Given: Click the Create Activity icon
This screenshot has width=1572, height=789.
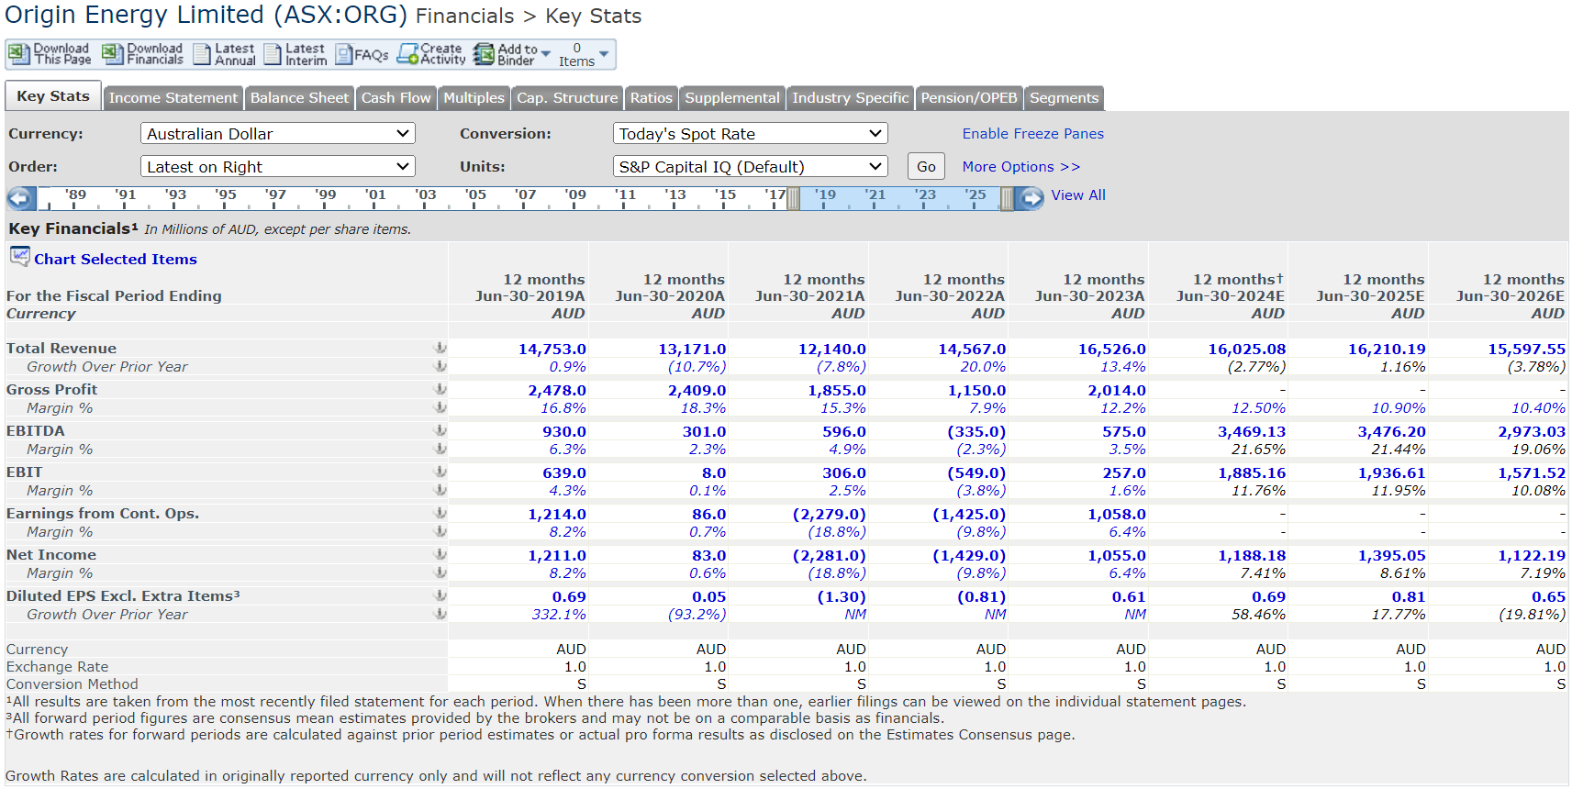Looking at the screenshot, I should tap(407, 54).
